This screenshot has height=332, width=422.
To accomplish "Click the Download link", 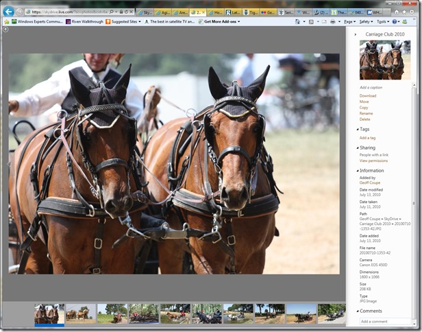I will tap(368, 96).
